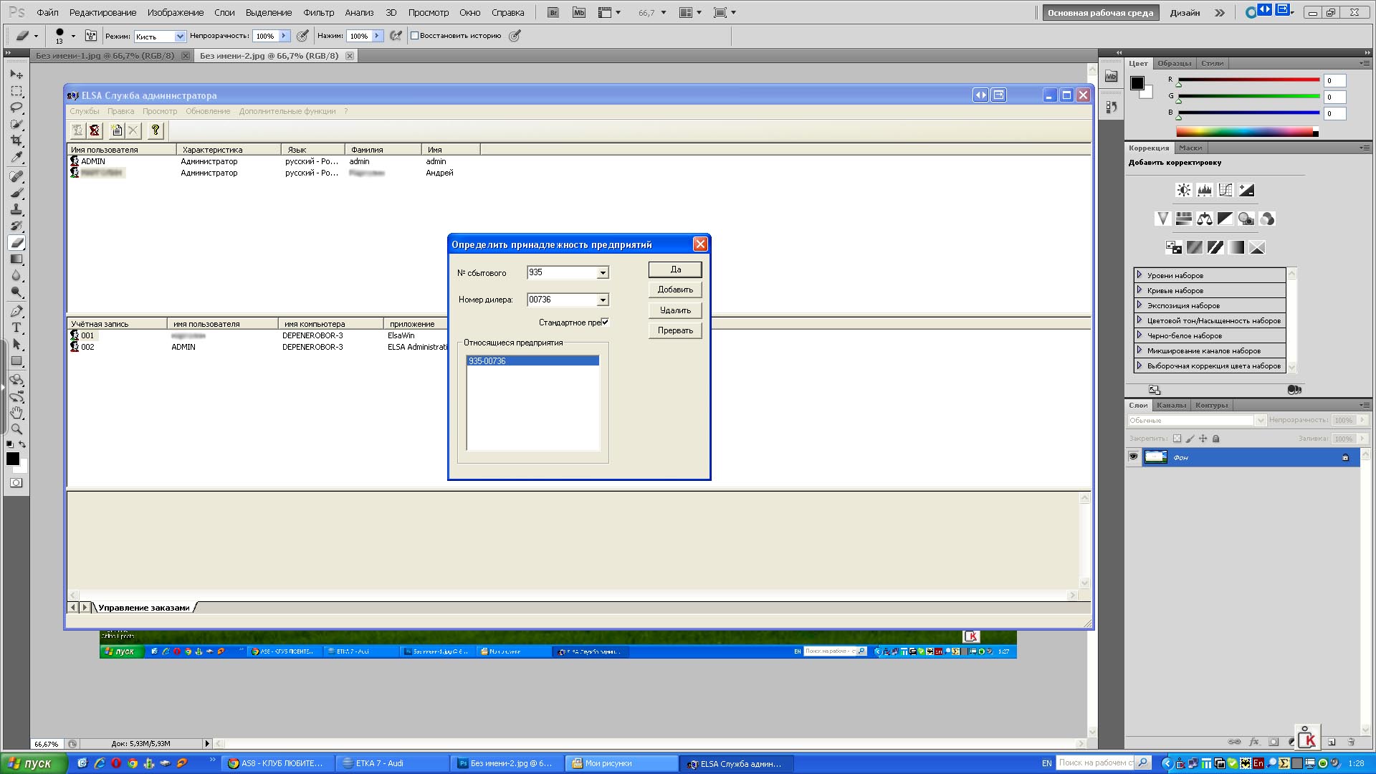Enable the Восстановить историю checkbox
The width and height of the screenshot is (1376, 774).
(x=414, y=36)
